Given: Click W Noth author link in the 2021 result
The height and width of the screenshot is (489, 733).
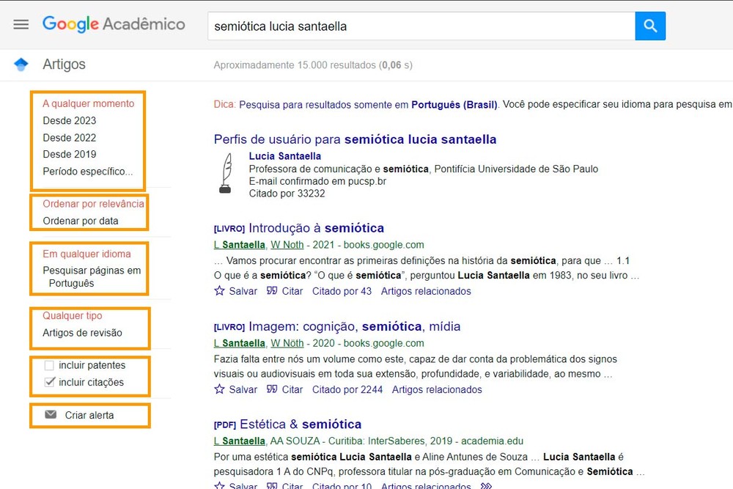Looking at the screenshot, I should click(287, 245).
